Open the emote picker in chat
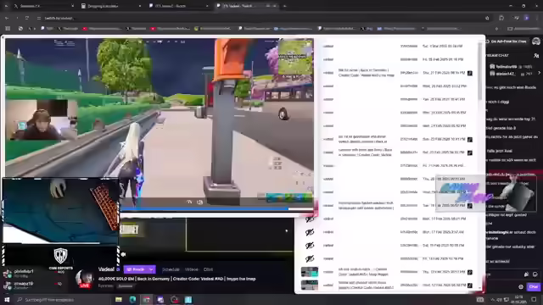The width and height of the screenshot is (543, 305). coord(535,274)
